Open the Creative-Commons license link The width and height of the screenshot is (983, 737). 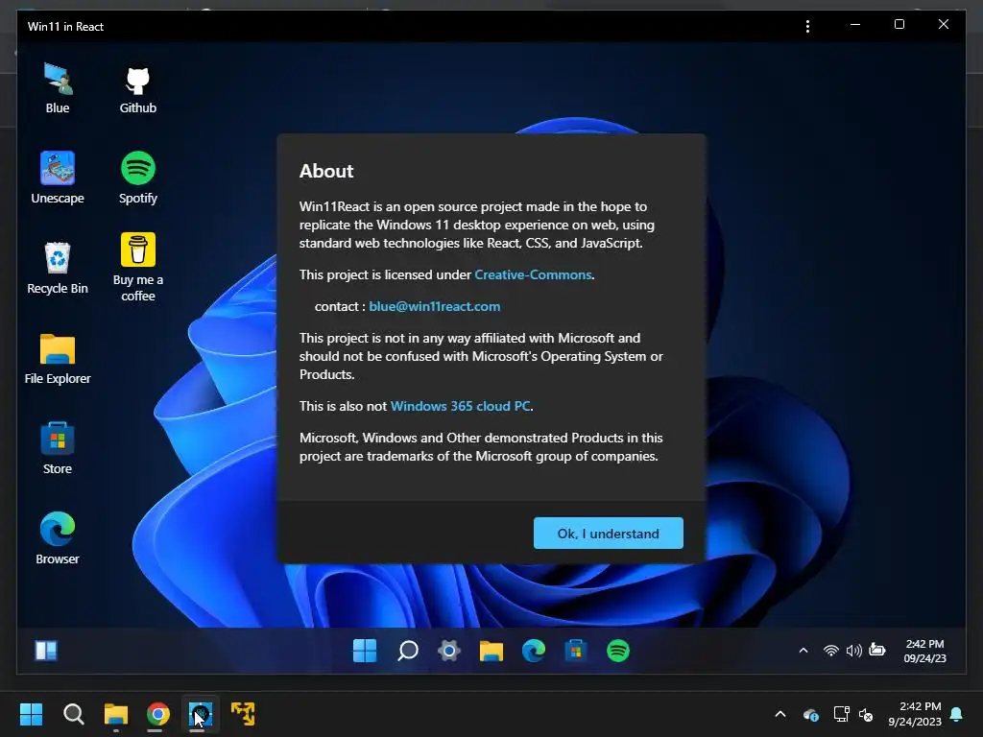(533, 274)
